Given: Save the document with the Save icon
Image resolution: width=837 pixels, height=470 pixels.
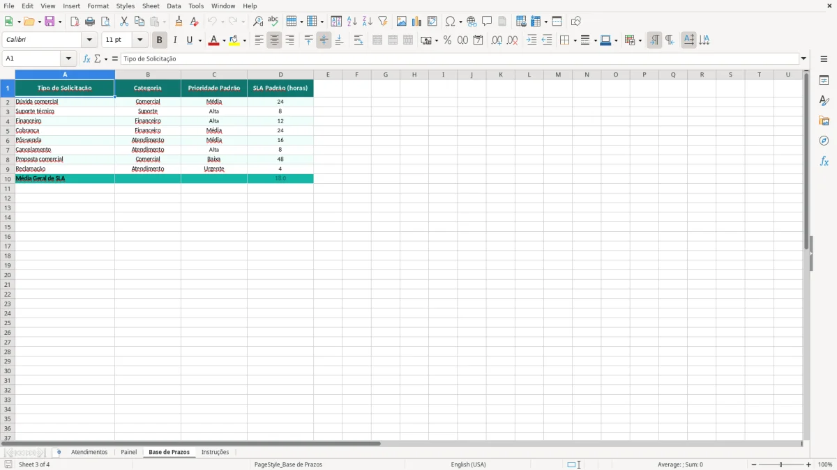Looking at the screenshot, I should point(50,22).
